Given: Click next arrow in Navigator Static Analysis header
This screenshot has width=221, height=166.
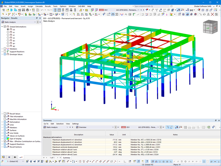Looking at the screenshot, I should [x=40, y=22].
